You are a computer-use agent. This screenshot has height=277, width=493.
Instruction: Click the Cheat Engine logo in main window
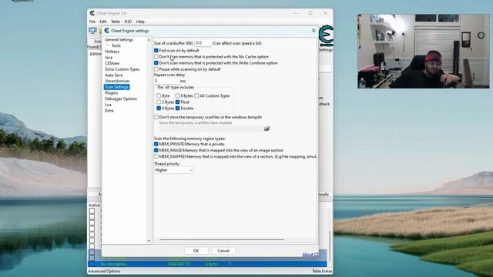(326, 35)
